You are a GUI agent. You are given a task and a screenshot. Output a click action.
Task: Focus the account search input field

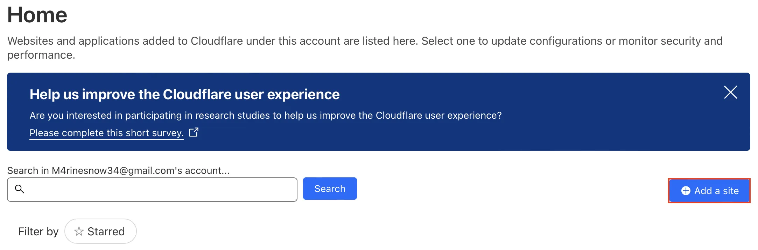tap(157, 190)
